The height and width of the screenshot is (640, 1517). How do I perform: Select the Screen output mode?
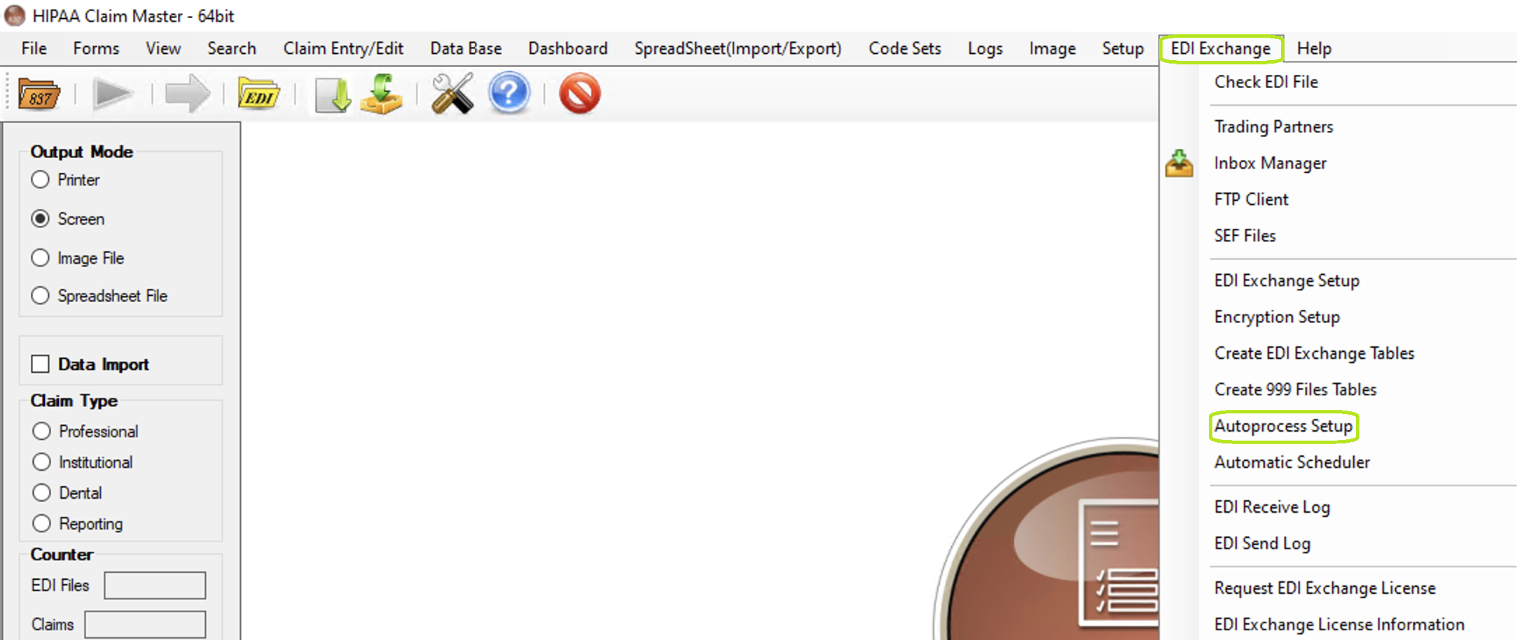point(41,219)
